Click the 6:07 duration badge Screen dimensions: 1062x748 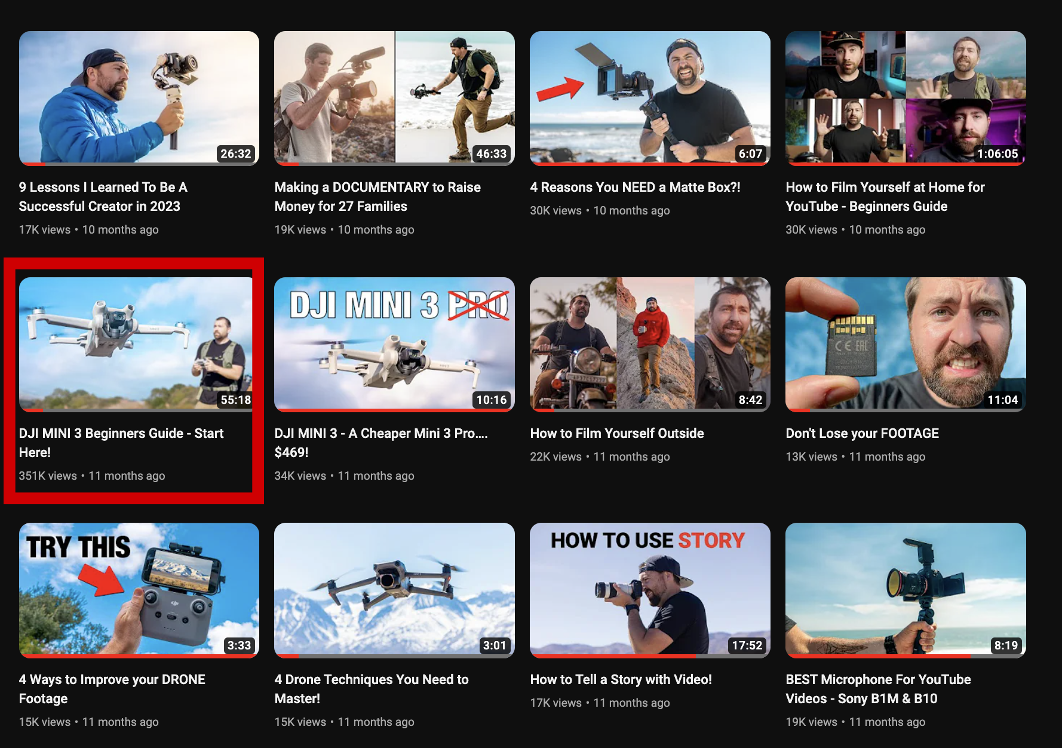pos(751,154)
